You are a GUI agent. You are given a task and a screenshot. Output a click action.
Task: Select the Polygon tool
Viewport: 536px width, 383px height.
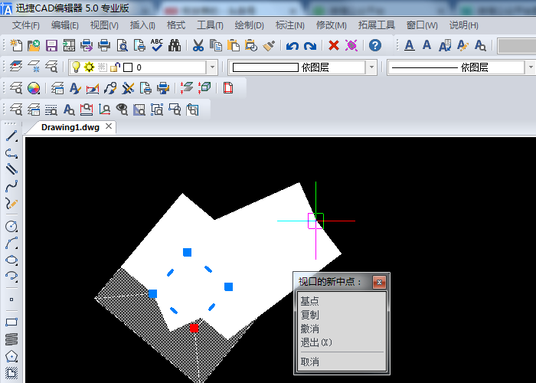click(x=11, y=356)
